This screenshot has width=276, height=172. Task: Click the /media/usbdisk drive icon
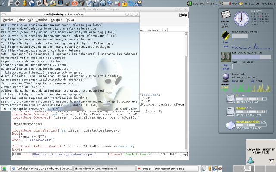[230, 125]
